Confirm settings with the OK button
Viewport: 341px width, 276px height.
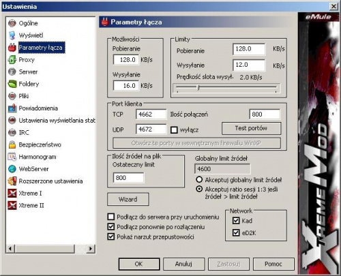coord(139,264)
